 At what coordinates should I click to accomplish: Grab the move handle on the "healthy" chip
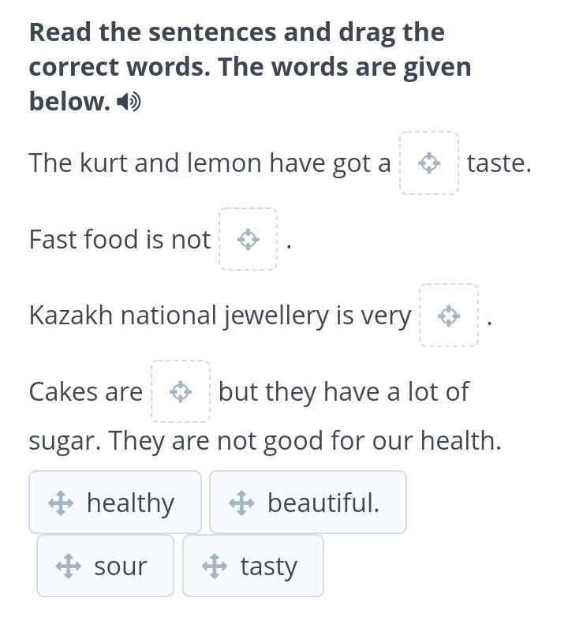[x=61, y=503]
